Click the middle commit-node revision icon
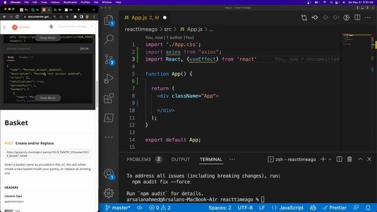 pyautogui.click(x=325, y=18)
